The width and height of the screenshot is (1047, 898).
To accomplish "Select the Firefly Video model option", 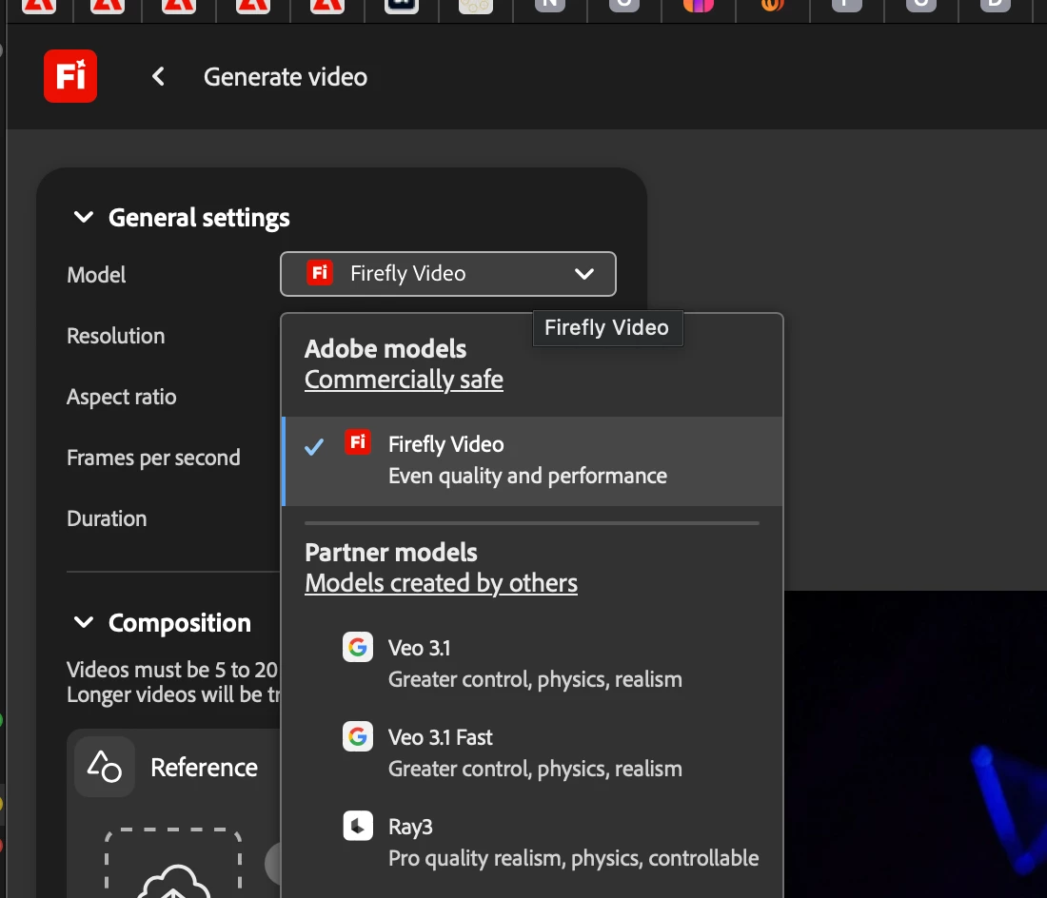I will coord(532,460).
